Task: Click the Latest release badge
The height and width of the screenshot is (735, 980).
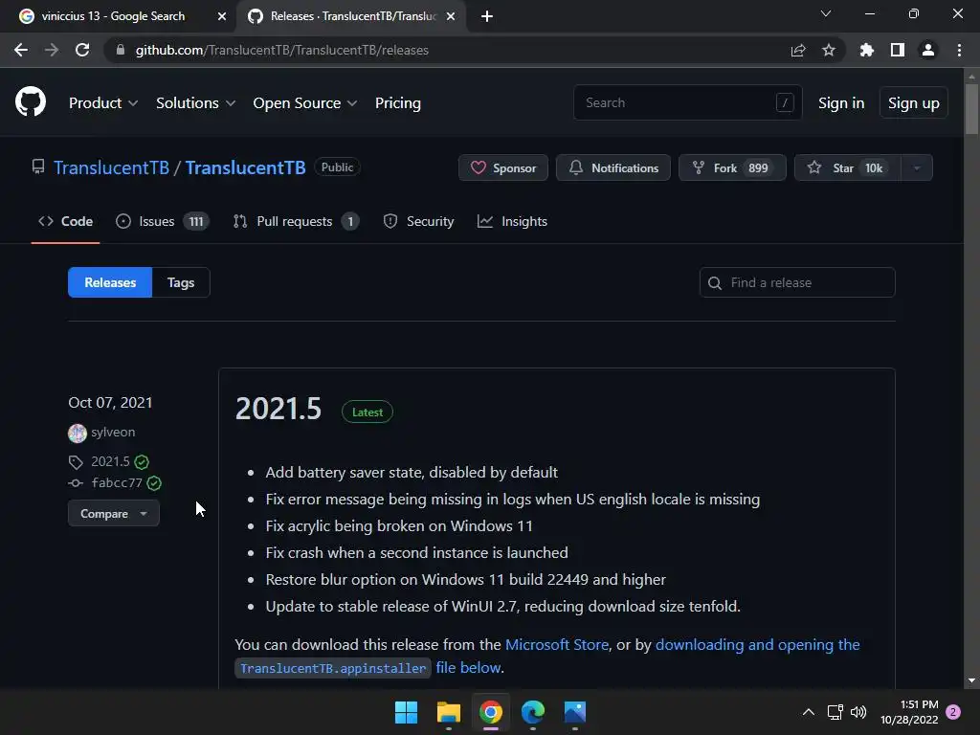Action: tap(367, 412)
